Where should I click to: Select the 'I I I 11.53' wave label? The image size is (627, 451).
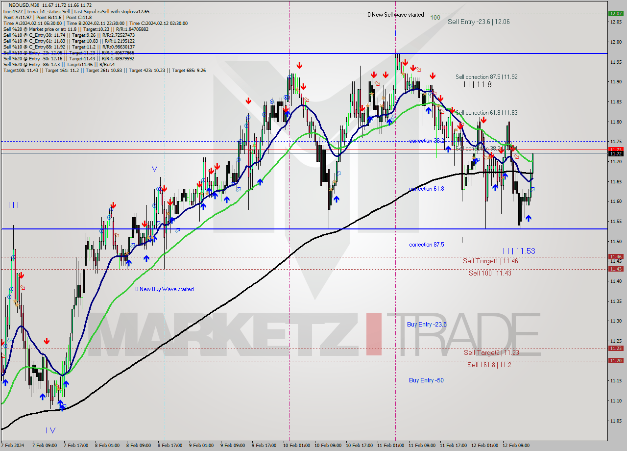point(519,251)
